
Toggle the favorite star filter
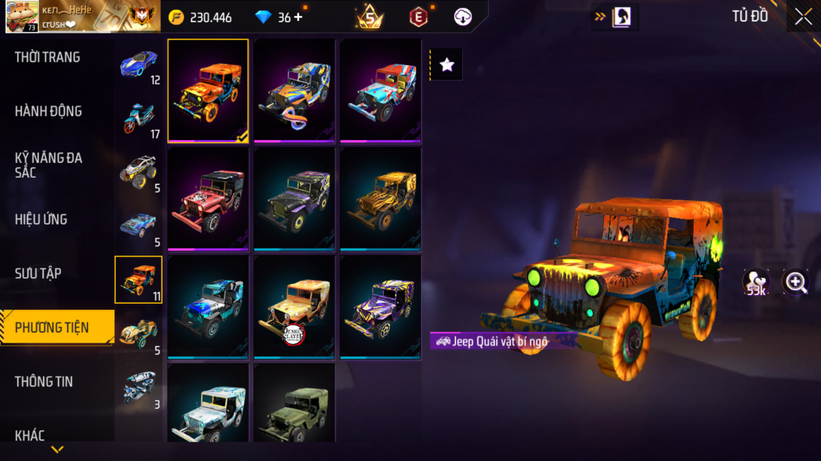446,65
